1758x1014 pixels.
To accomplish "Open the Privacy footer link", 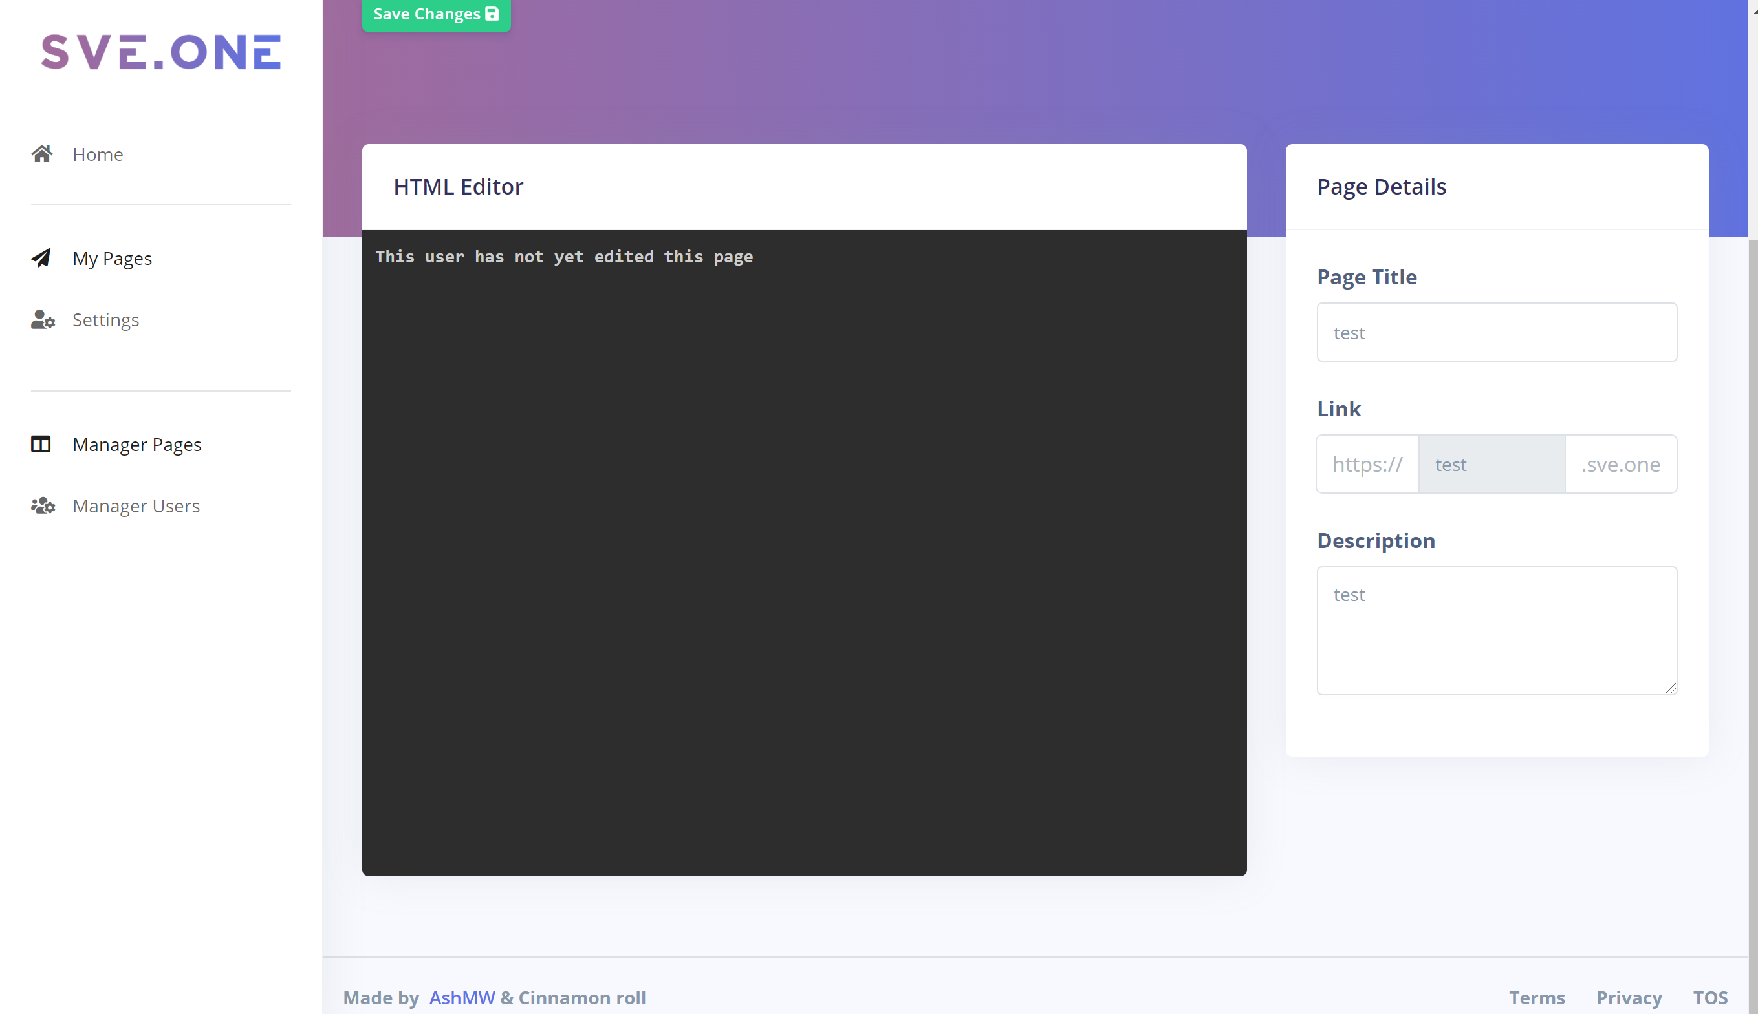I will point(1629,997).
